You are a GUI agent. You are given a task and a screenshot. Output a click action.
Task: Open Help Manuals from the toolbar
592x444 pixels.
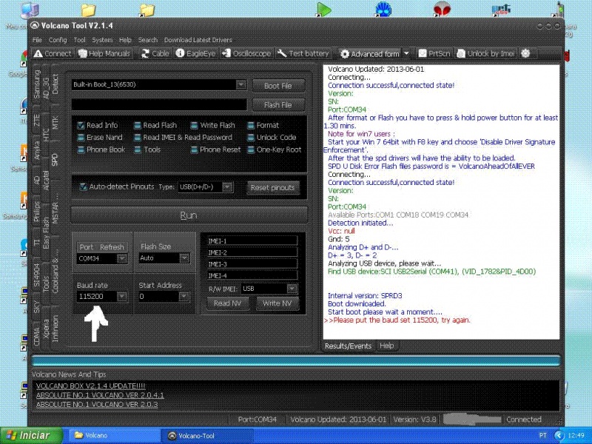tap(104, 53)
